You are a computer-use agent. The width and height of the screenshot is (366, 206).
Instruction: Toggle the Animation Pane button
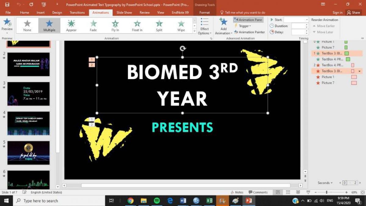point(248,20)
